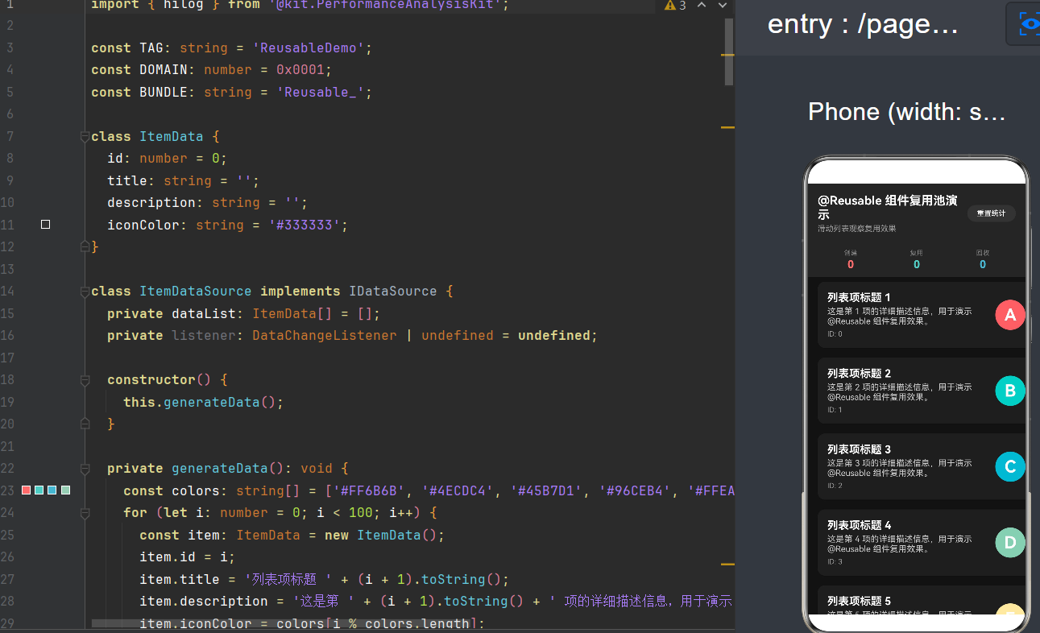Click 'iconColor' property on line 11

[143, 225]
